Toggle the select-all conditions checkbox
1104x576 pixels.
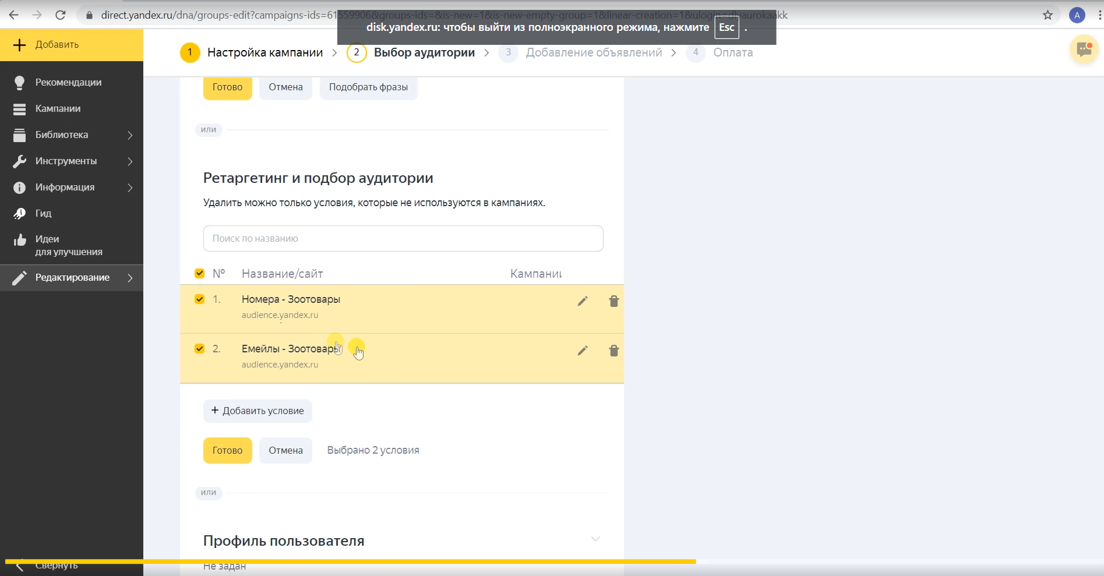click(x=199, y=273)
